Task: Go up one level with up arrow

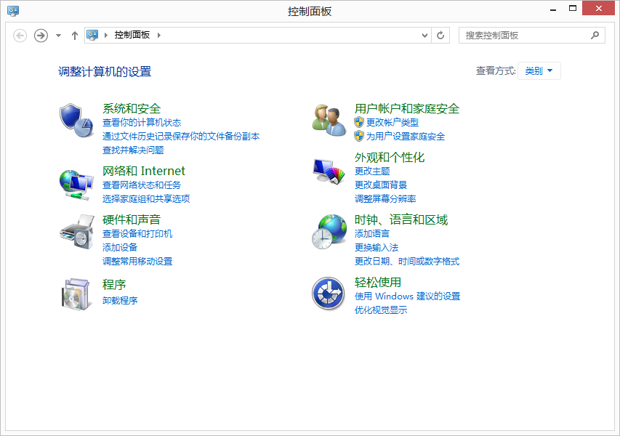Action: 75,36
